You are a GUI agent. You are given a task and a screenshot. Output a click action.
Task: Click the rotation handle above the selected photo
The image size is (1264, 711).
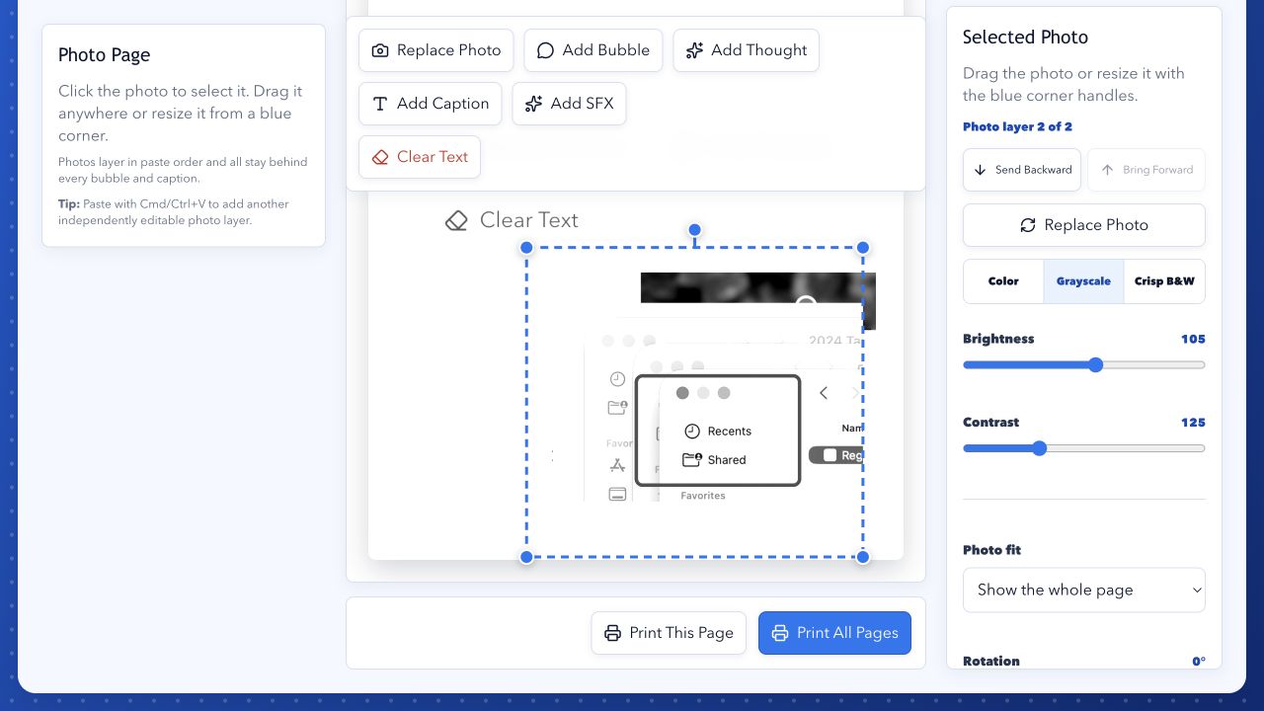click(x=694, y=229)
